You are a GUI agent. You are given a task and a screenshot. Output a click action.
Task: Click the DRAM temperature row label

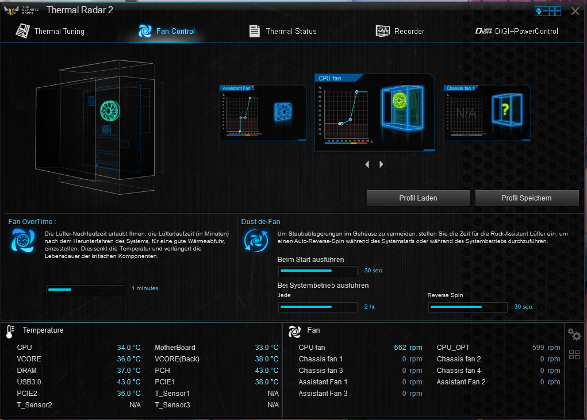(x=26, y=370)
